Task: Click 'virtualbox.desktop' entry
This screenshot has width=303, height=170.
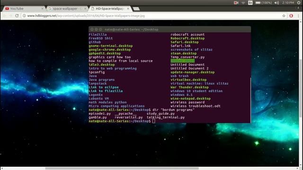Action: pos(188,80)
